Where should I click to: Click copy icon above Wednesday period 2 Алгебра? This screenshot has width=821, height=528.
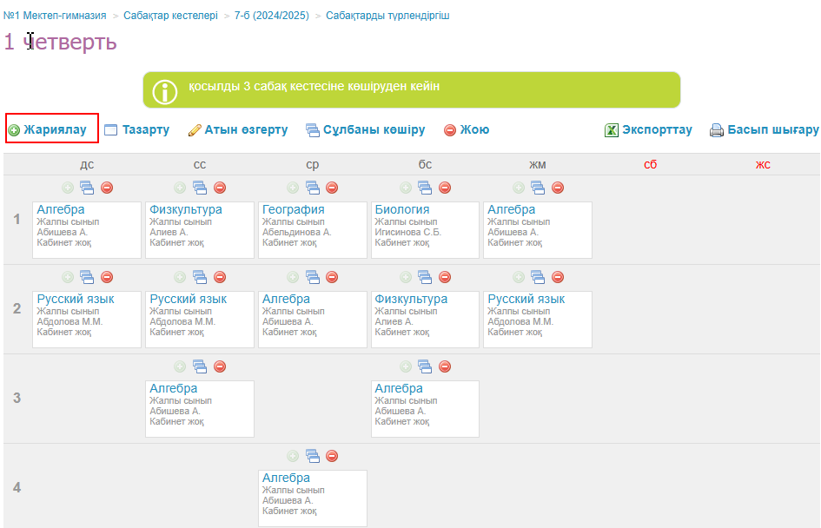click(x=313, y=277)
